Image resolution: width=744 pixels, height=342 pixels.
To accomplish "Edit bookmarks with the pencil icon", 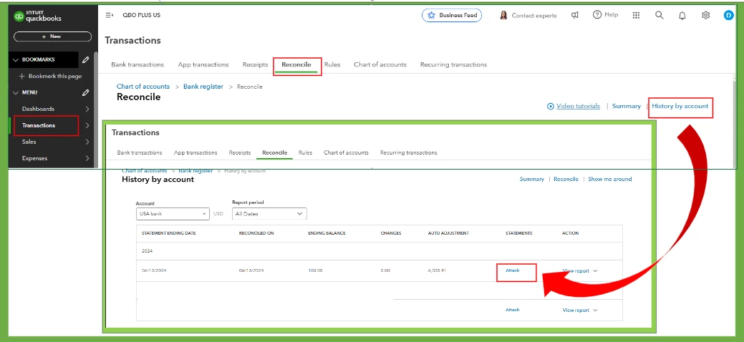I will click(x=85, y=60).
